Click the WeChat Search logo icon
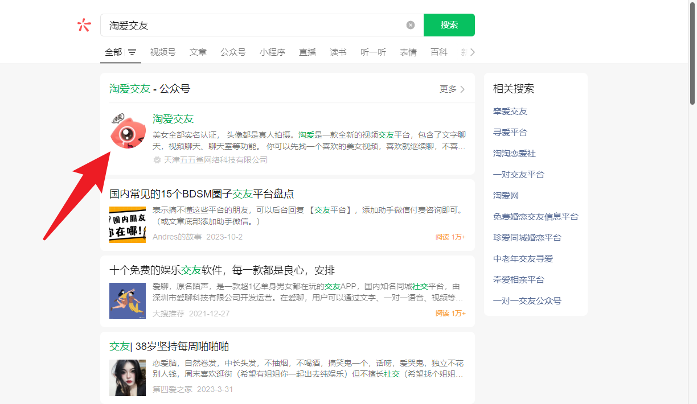 [84, 25]
